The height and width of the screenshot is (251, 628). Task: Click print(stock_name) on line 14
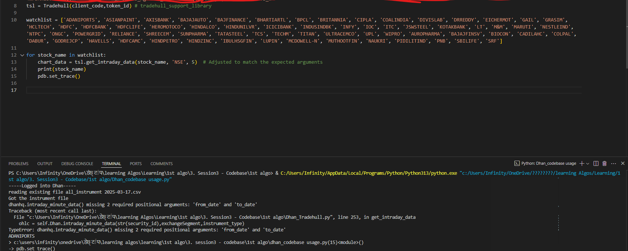(62, 69)
